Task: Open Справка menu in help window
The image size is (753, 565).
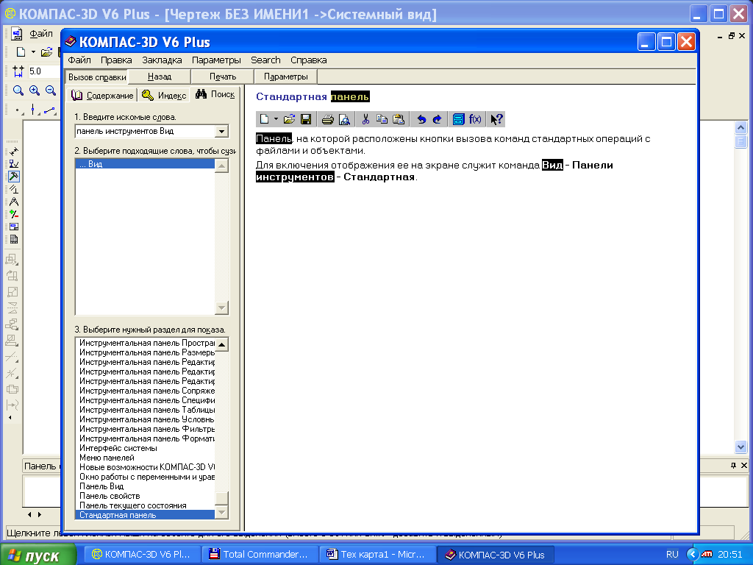Action: 308,60
